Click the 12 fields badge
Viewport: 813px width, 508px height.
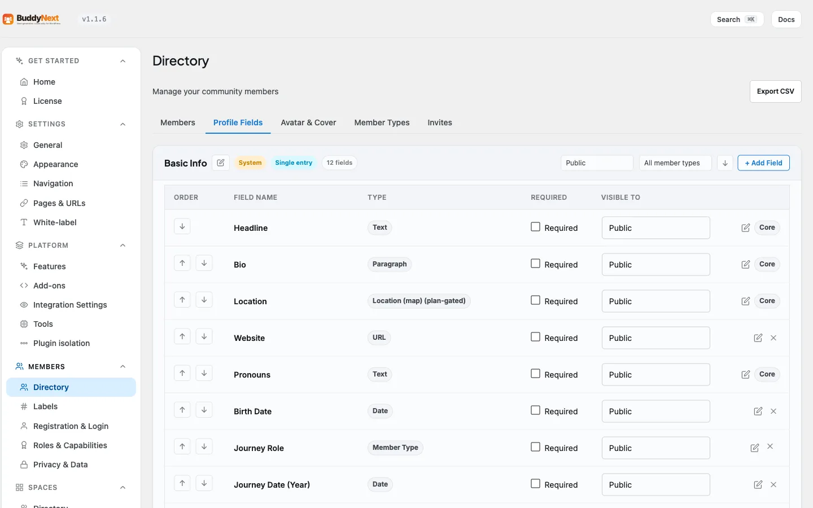(x=339, y=163)
